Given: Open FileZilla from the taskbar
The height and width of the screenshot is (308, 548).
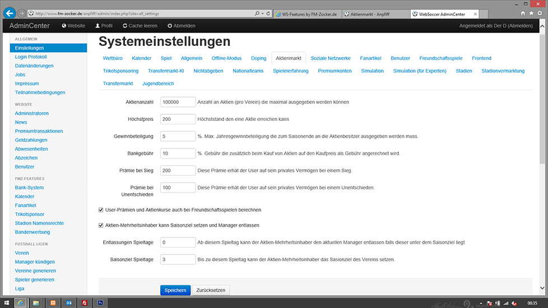Looking at the screenshot, I should pyautogui.click(x=84, y=302).
